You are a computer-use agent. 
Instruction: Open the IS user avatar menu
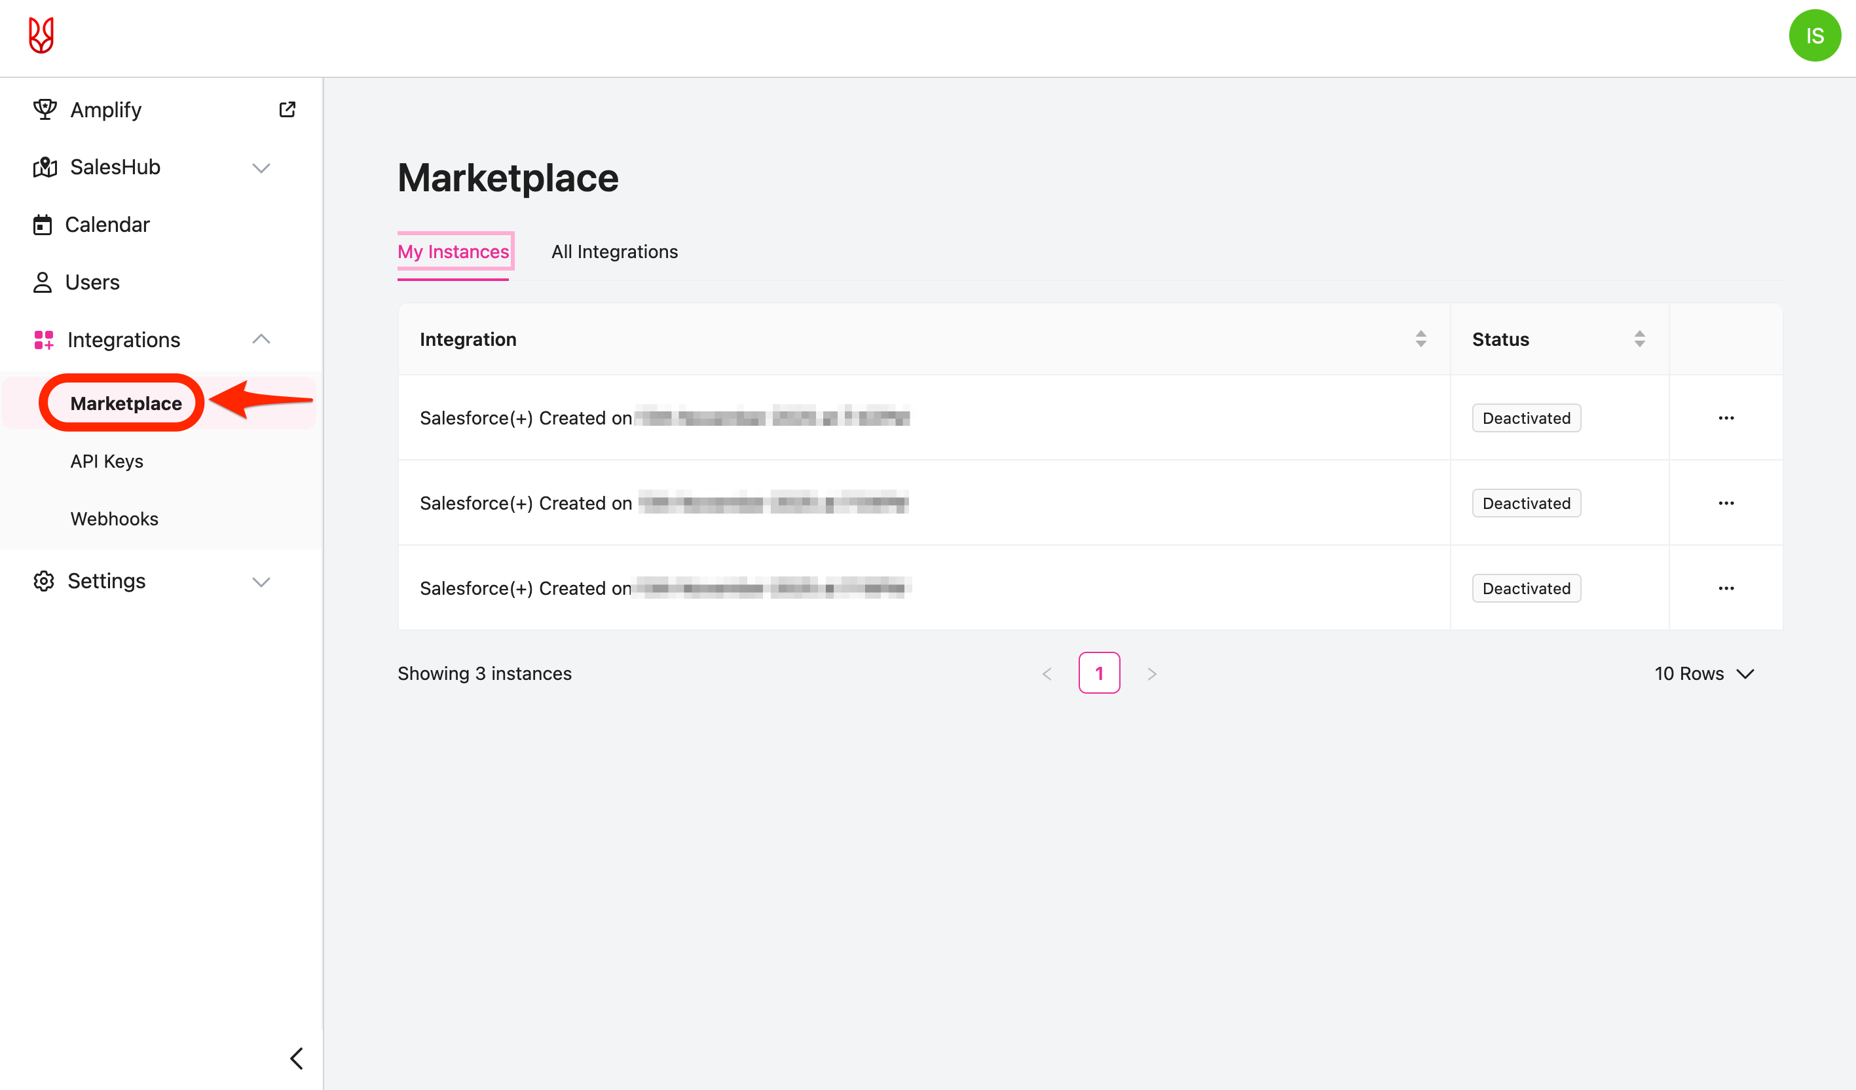[x=1814, y=35]
